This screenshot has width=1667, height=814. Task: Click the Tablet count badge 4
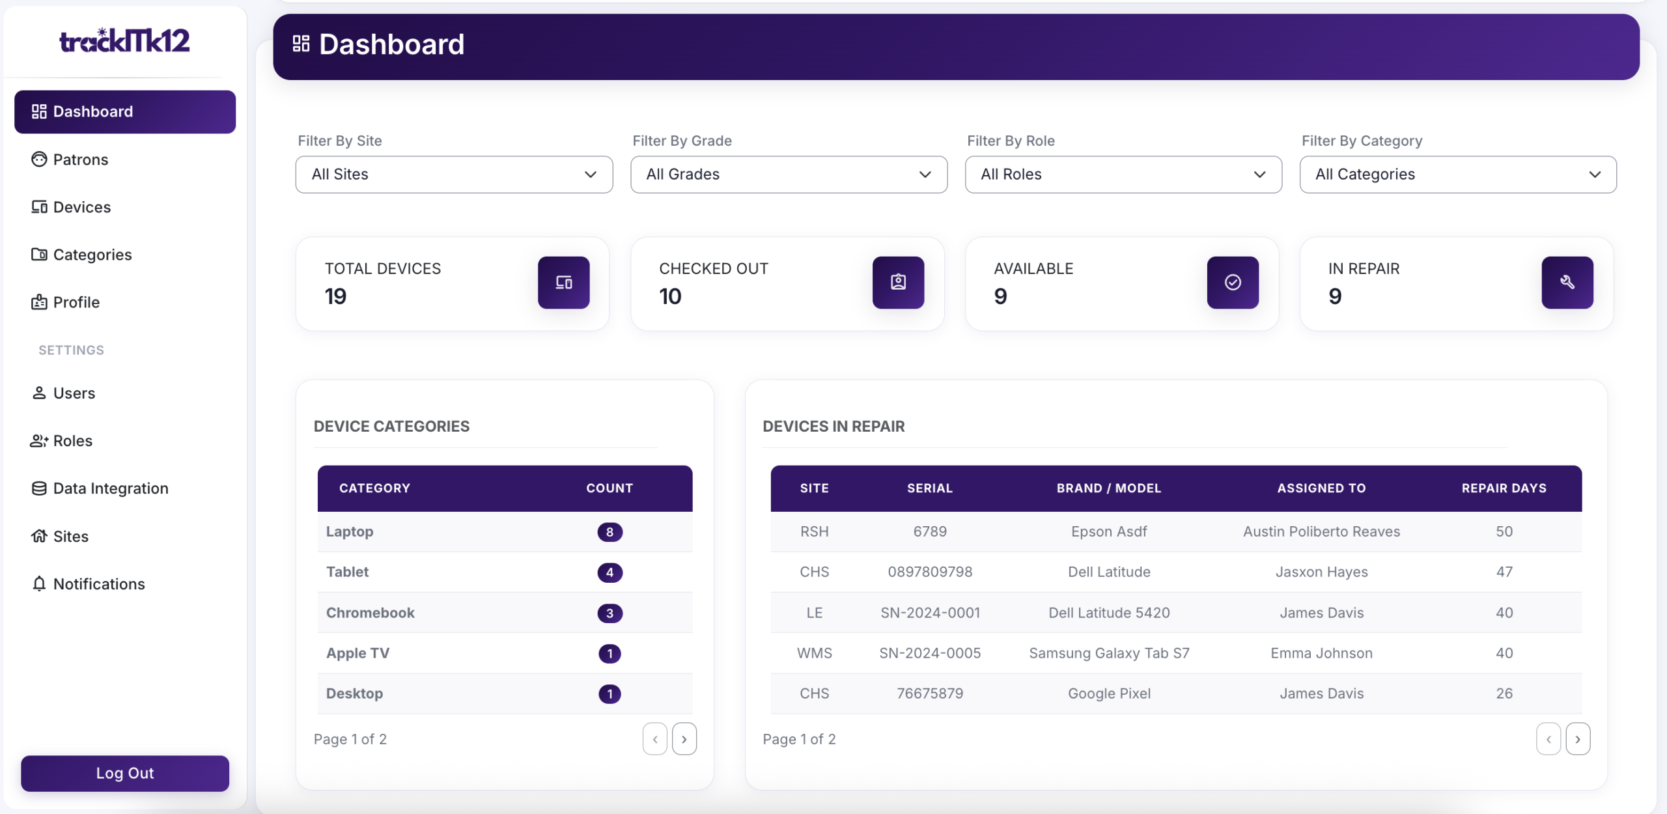point(609,572)
